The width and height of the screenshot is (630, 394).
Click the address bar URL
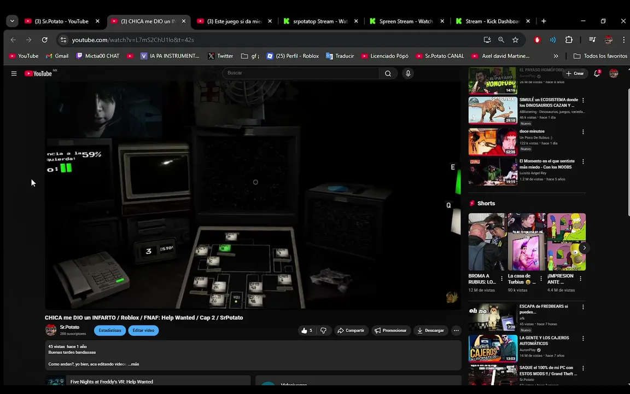click(x=133, y=40)
